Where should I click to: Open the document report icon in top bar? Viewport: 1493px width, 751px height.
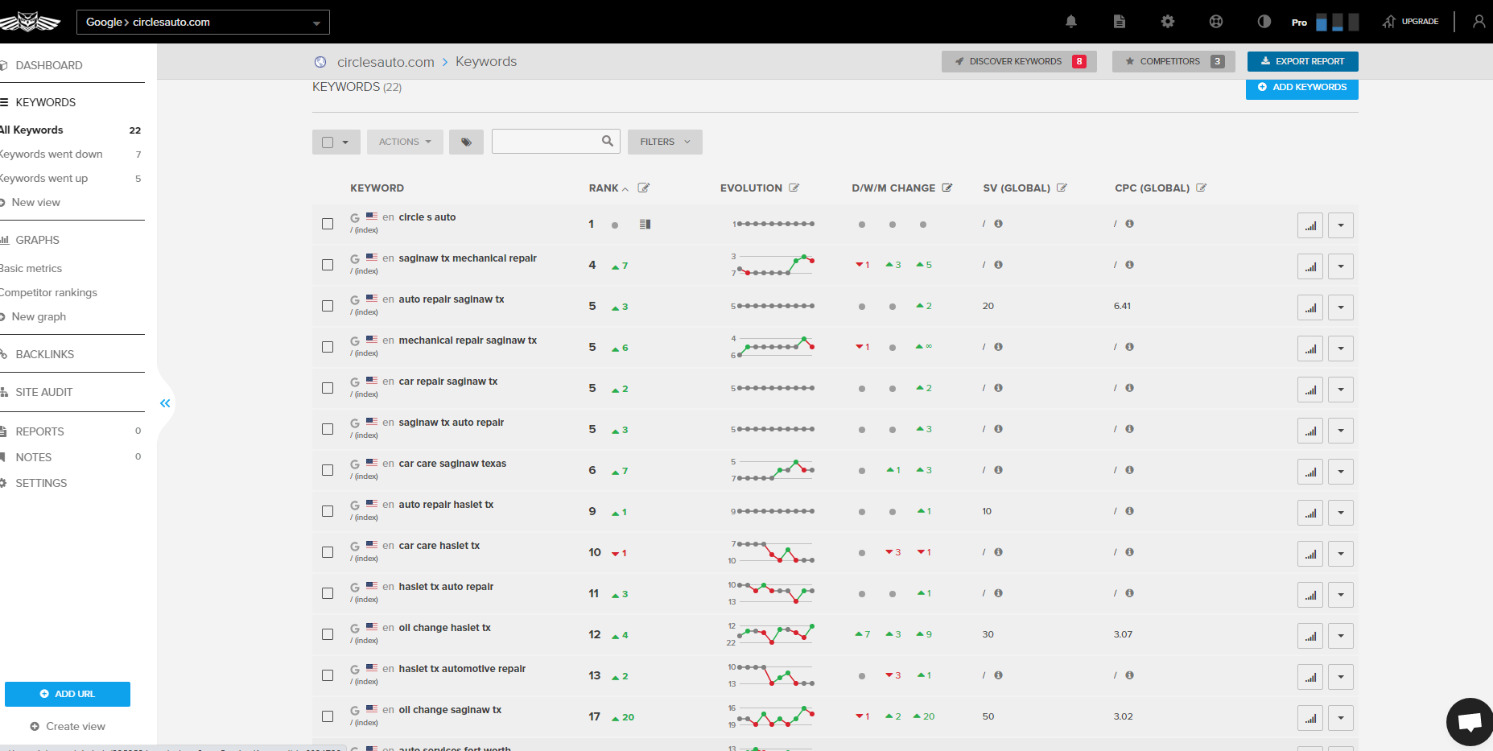(1120, 22)
